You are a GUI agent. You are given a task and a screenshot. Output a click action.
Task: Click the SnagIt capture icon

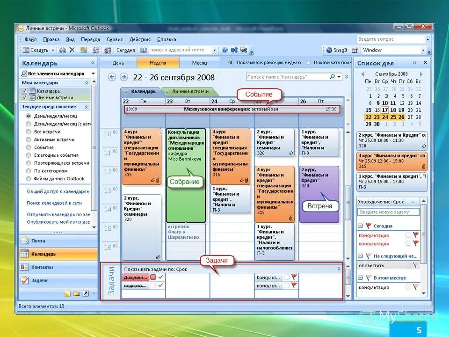(x=329, y=50)
